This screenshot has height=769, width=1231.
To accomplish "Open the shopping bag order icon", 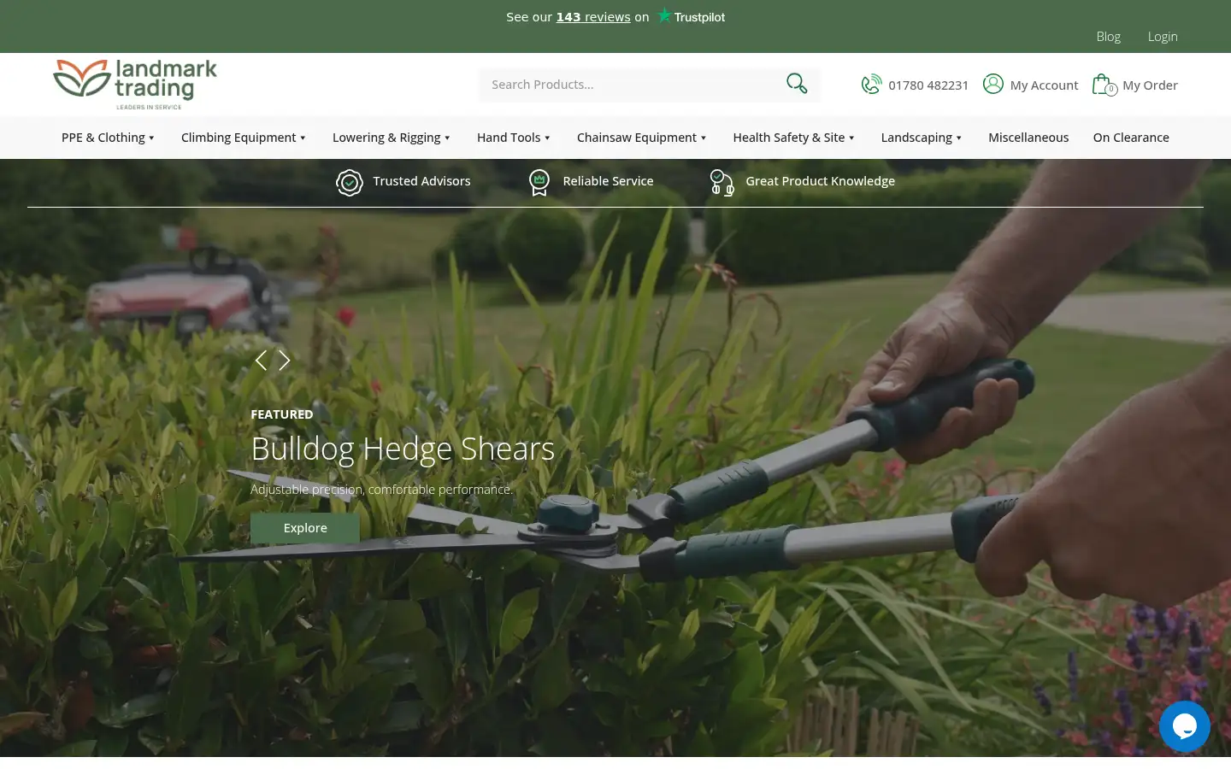I will (1104, 85).
